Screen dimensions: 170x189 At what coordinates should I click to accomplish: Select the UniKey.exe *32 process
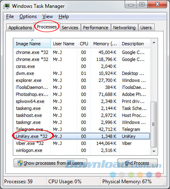[x=82, y=136]
